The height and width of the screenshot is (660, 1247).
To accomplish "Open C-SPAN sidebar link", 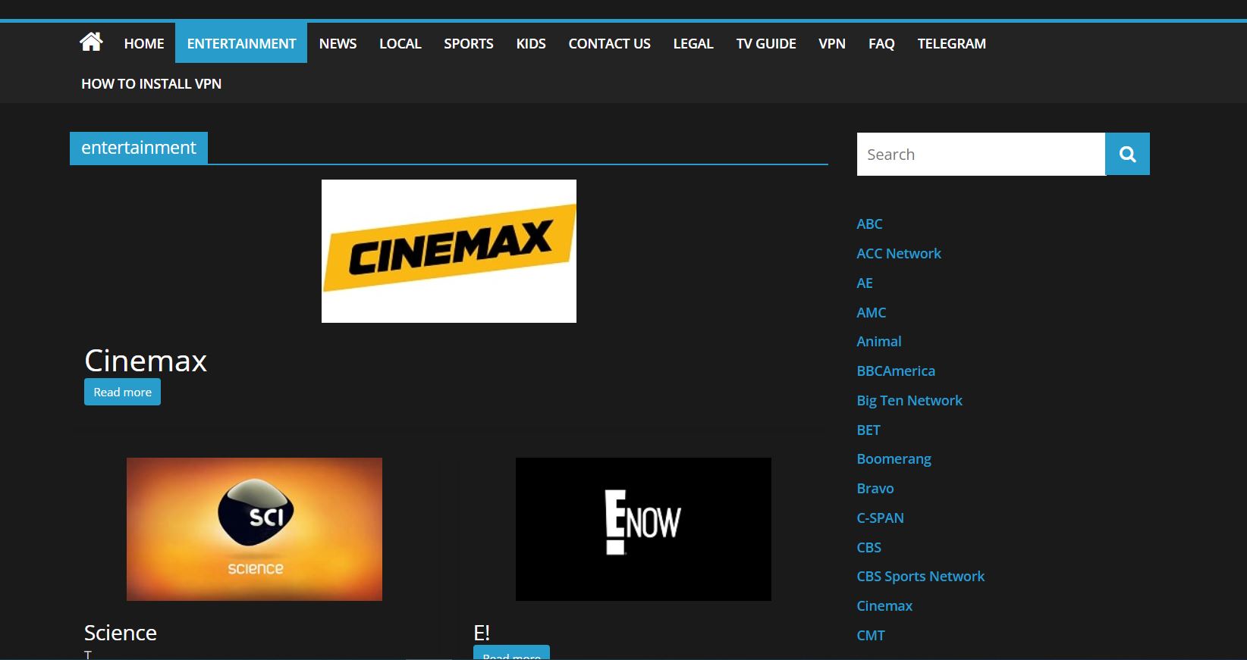I will [880, 518].
